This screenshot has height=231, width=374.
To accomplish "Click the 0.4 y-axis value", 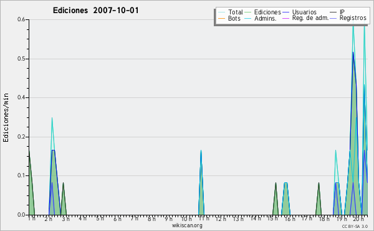I will [21, 97].
